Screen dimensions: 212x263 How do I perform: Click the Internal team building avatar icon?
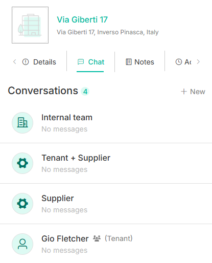22,123
